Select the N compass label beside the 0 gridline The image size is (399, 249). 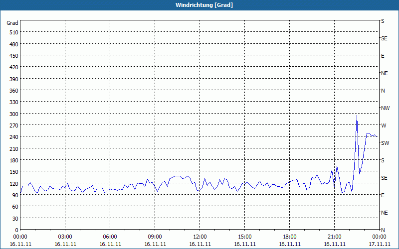click(383, 230)
